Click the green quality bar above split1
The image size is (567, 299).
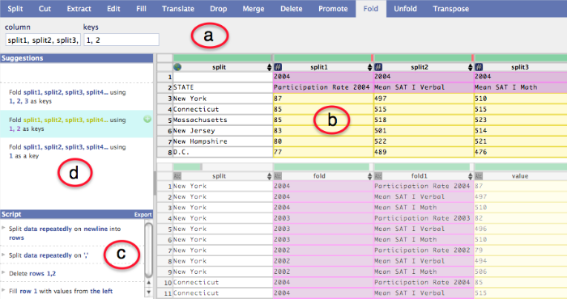pos(322,57)
